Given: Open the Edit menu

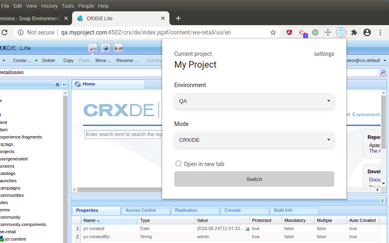Looking at the screenshot, I should (x=18, y=6).
